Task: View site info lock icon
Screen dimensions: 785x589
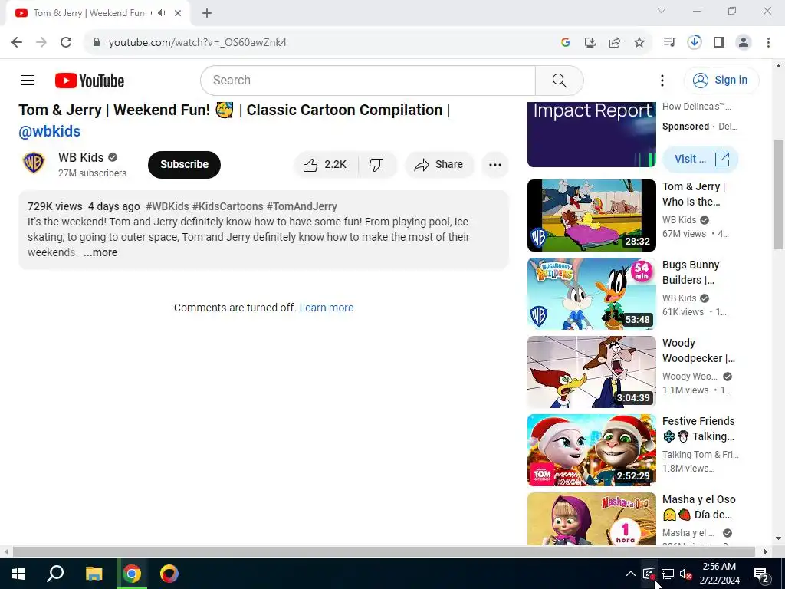Action: tap(97, 42)
